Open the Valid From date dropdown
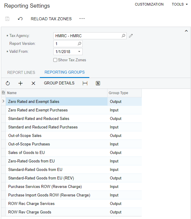 pos(79,52)
